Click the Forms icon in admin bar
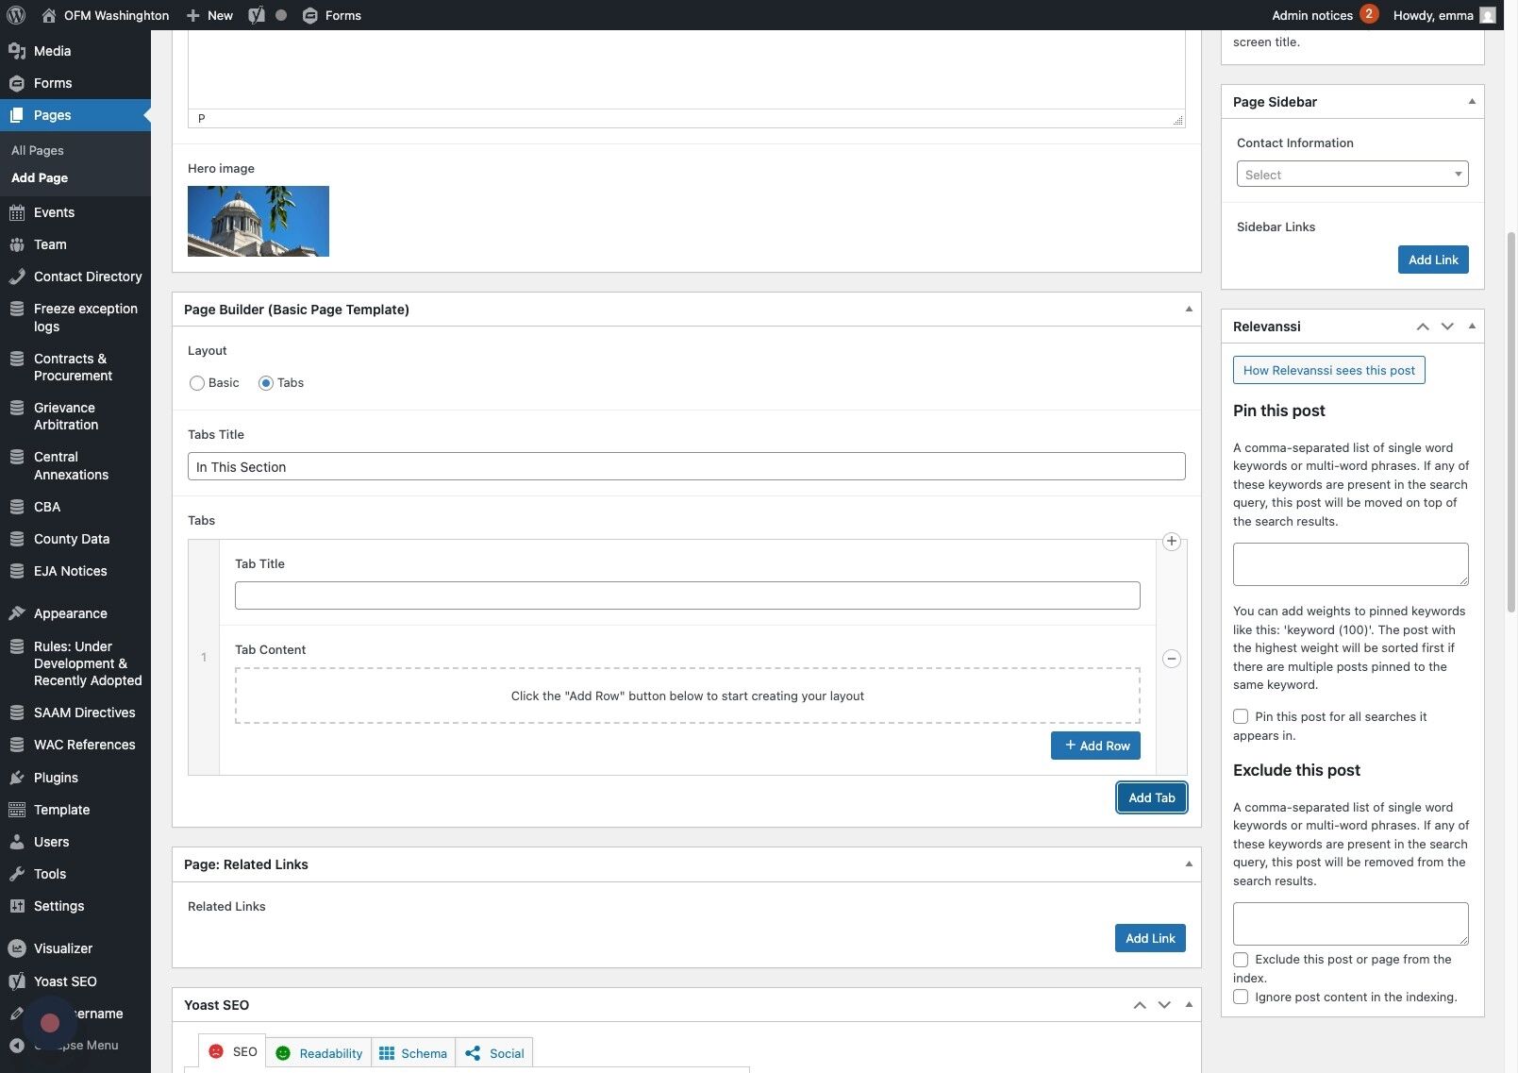Viewport: 1518px width, 1073px height. [x=309, y=15]
